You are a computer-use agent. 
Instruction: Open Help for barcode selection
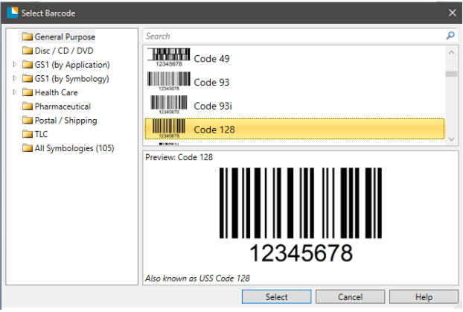tap(424, 296)
